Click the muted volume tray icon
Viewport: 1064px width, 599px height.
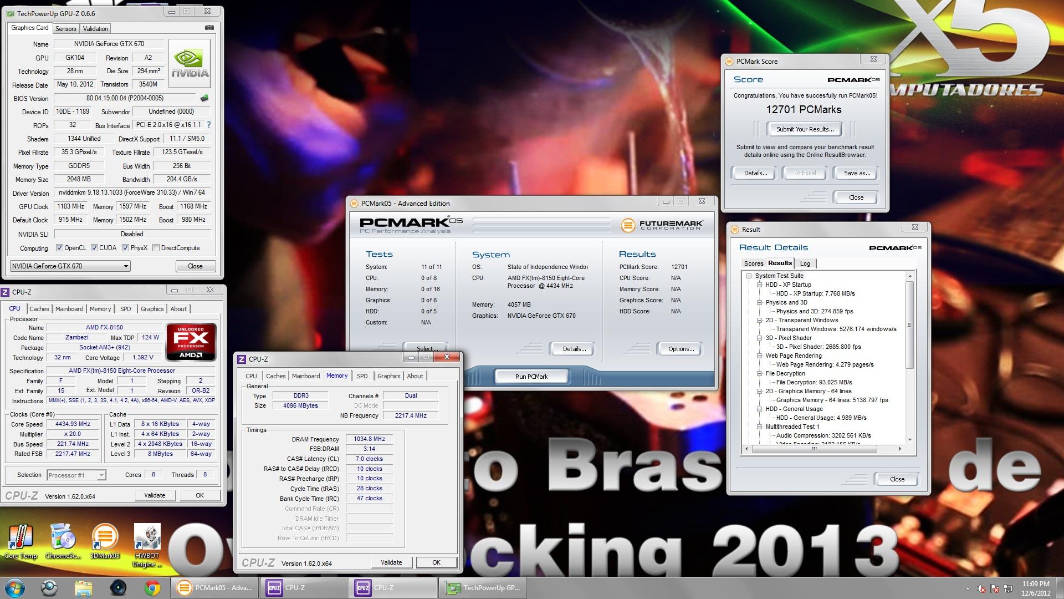point(981,588)
